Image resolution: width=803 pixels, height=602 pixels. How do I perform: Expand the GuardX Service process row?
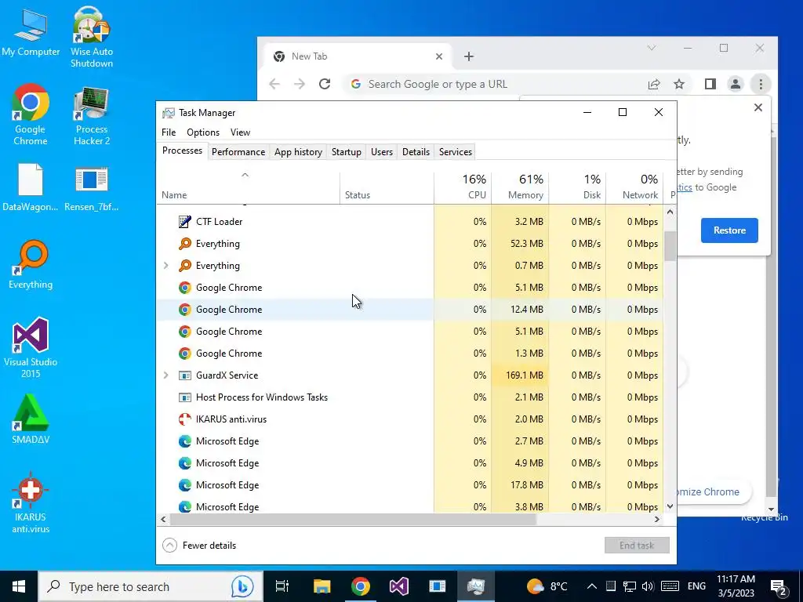pos(166,375)
